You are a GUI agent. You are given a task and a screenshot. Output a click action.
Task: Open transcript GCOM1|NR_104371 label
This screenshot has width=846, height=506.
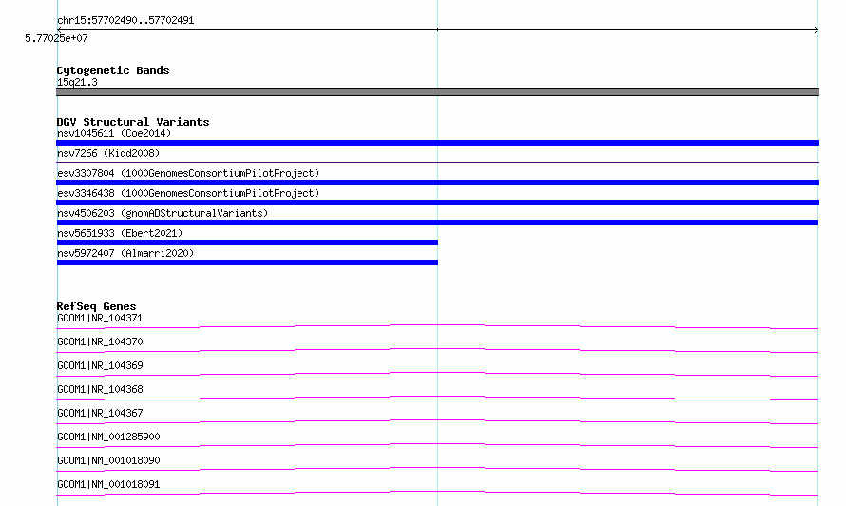100,318
